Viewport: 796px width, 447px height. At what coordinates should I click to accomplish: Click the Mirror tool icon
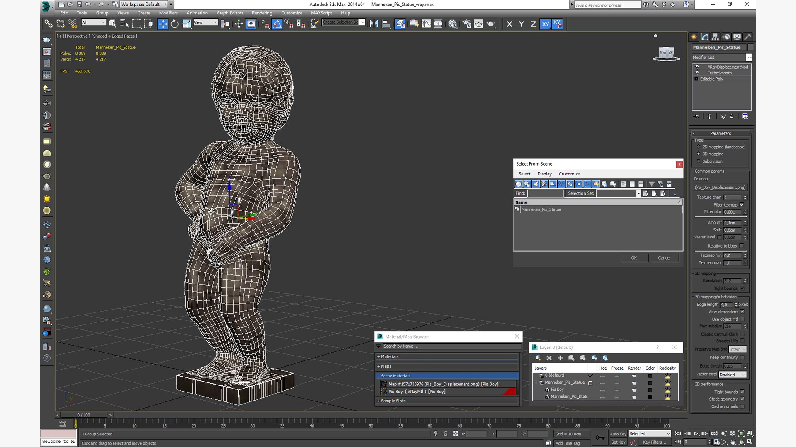tap(374, 24)
